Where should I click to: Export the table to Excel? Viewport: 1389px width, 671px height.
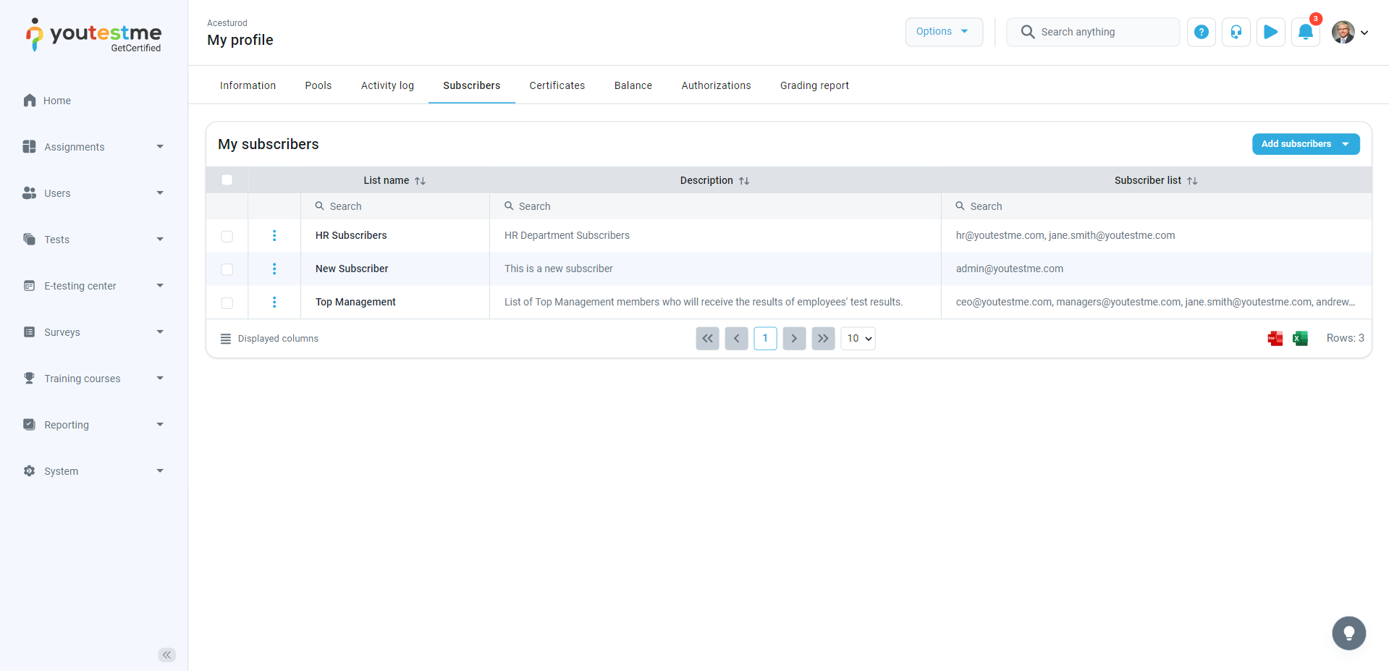(1300, 338)
